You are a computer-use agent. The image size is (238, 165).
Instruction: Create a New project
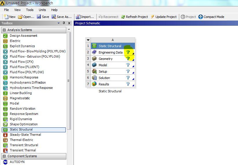(x=10, y=17)
